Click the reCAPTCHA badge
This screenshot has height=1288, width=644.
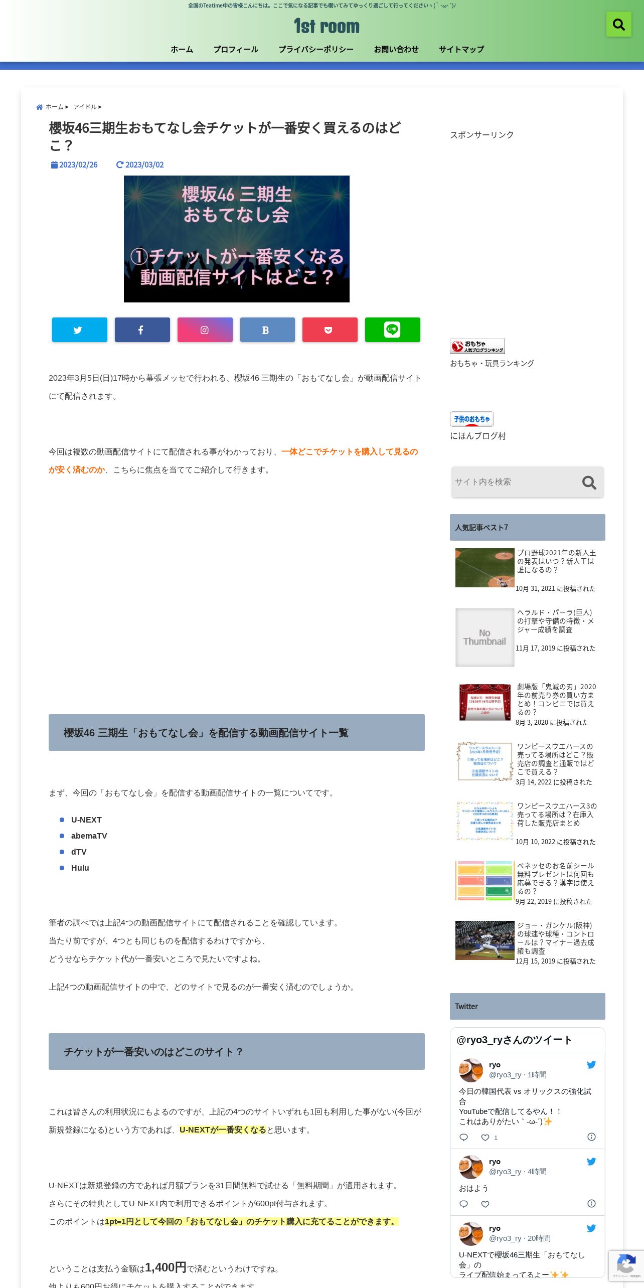coord(626,1265)
